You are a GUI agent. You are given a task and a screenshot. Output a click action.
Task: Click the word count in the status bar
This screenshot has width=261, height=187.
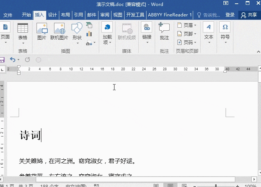tap(49, 186)
